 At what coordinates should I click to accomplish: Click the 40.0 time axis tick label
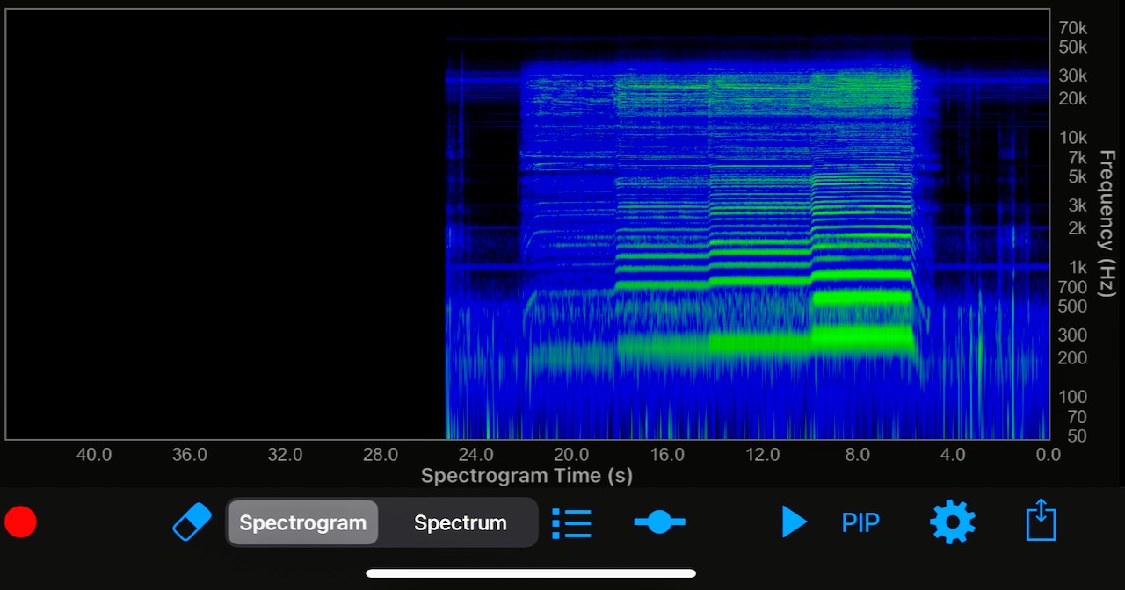[94, 455]
